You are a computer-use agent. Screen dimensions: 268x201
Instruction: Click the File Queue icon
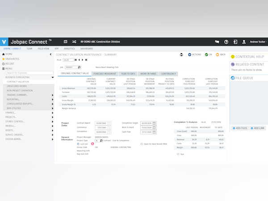233,78
